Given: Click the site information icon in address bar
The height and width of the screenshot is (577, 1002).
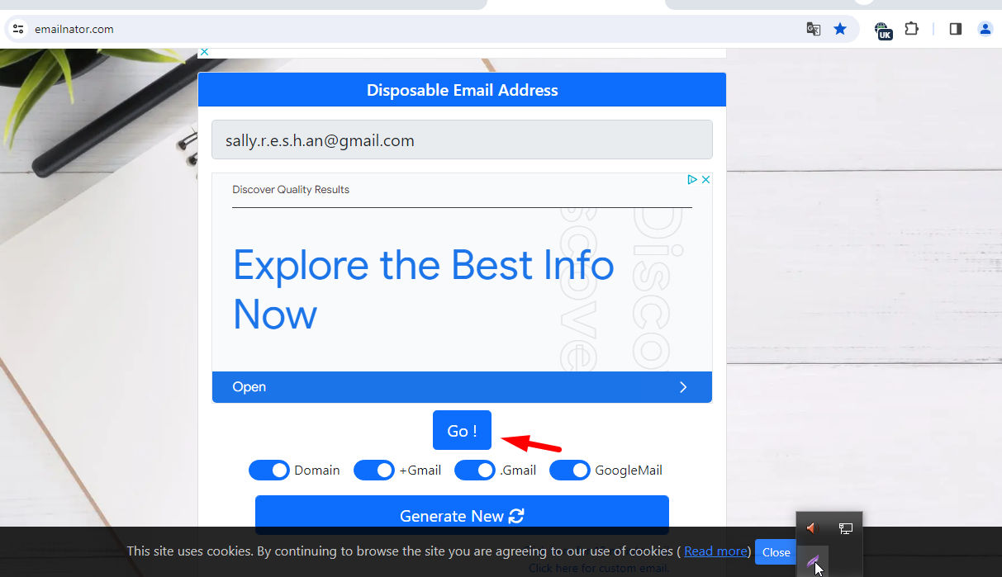Looking at the screenshot, I should pos(18,29).
